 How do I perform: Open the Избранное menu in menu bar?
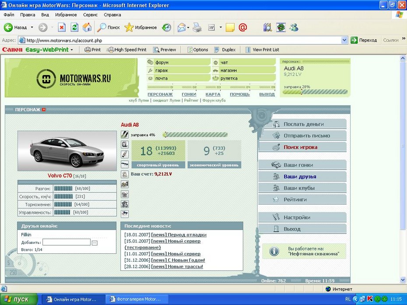66,15
